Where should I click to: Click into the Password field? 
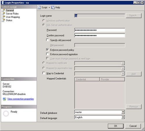pos(100,30)
